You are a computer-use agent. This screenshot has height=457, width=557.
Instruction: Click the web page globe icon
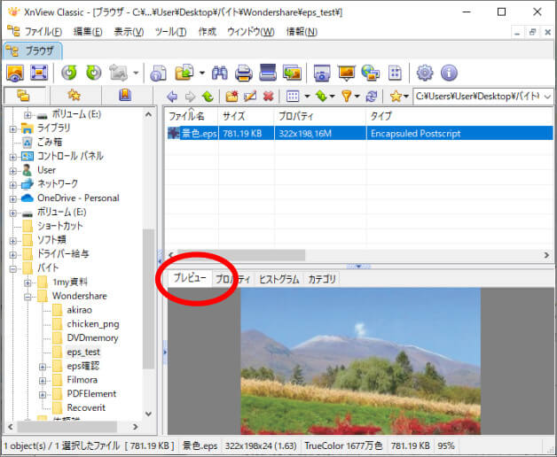pos(371,74)
